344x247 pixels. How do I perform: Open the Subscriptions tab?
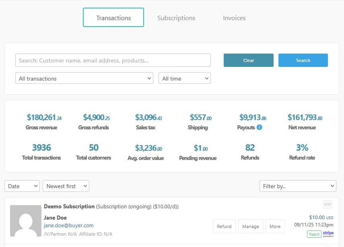pos(176,18)
